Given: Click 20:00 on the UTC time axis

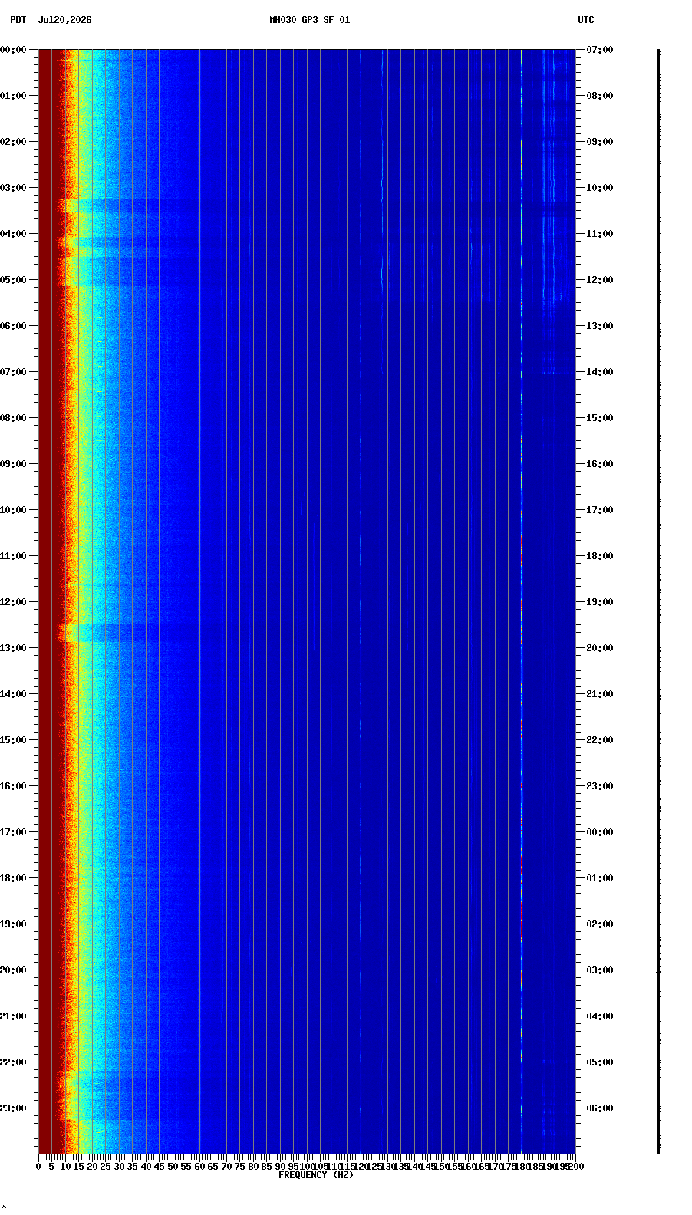Looking at the screenshot, I should tap(600, 648).
